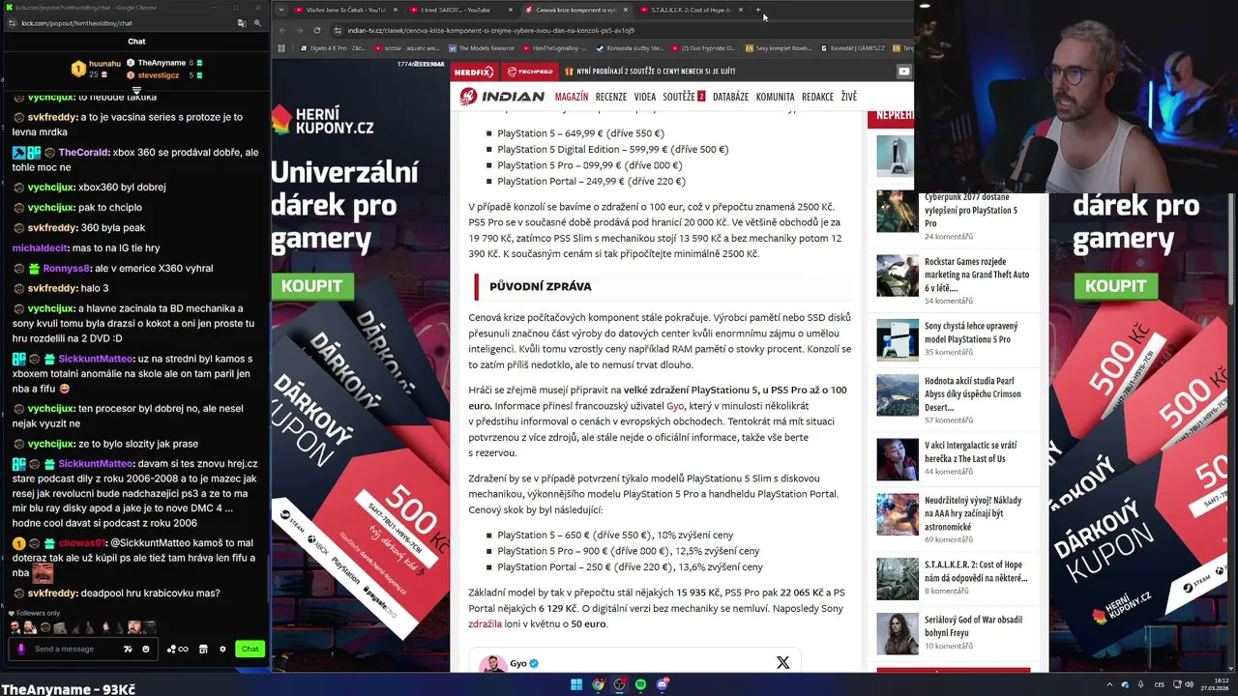This screenshot has width=1238, height=696.
Task: Open Kalendář | GAMES.CZ bookmark
Action: coord(853,47)
